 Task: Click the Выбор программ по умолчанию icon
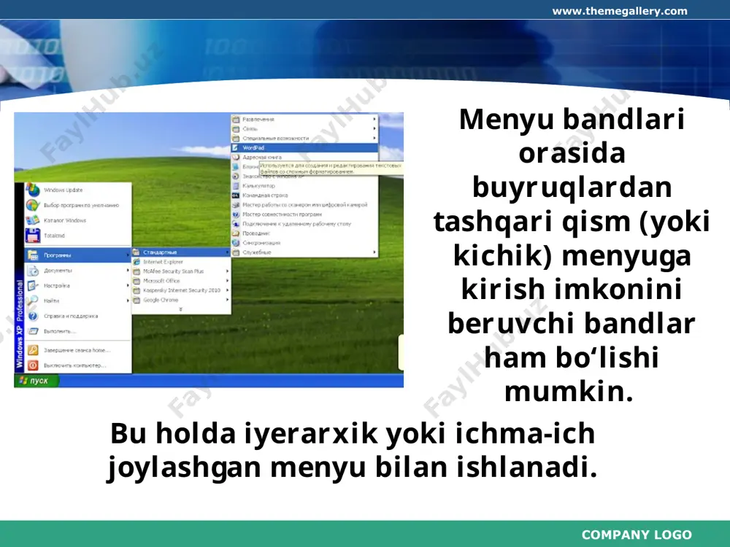33,205
